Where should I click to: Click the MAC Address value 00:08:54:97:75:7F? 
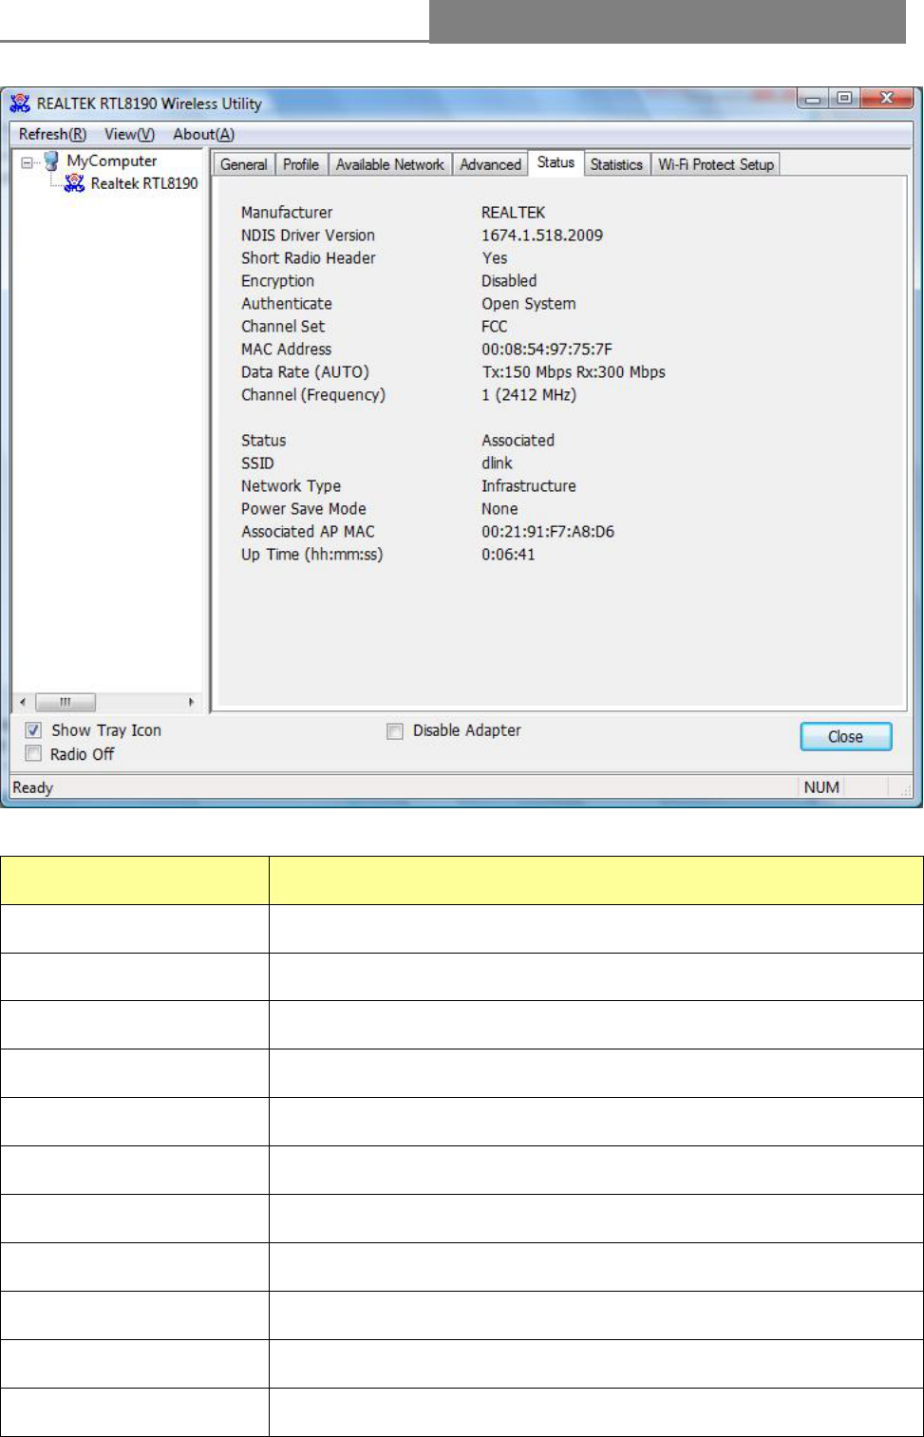547,350
